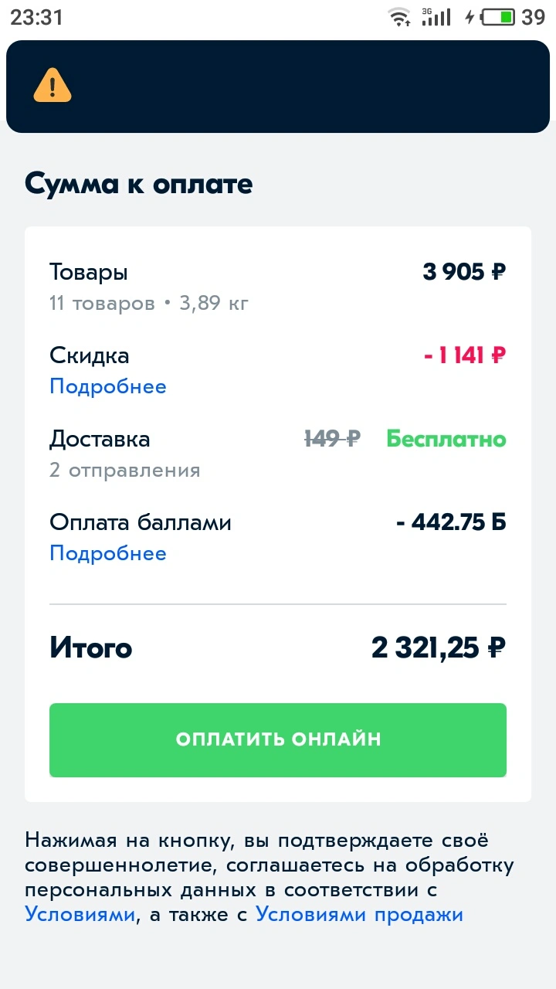
Task: Tap the Товары row label
Action: [x=89, y=272]
